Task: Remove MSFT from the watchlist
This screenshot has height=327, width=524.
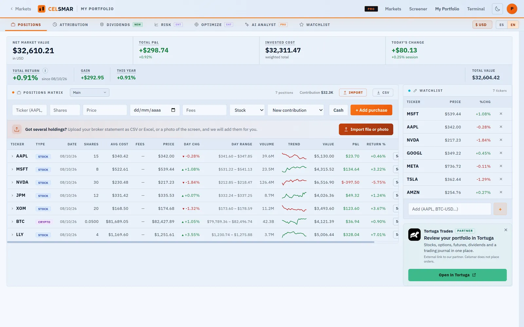Action: coord(501,114)
